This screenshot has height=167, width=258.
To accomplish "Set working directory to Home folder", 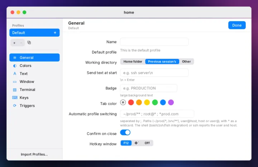I will 133,61.
